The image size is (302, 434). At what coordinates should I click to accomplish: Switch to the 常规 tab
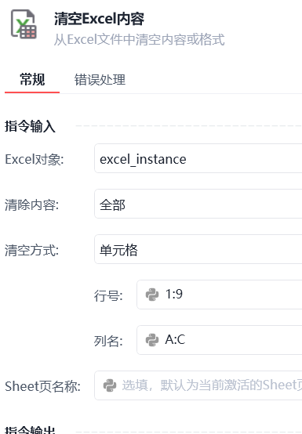click(x=32, y=79)
